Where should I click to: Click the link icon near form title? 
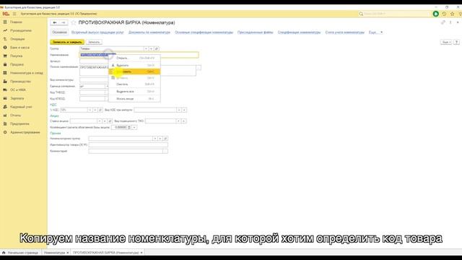(x=443, y=22)
